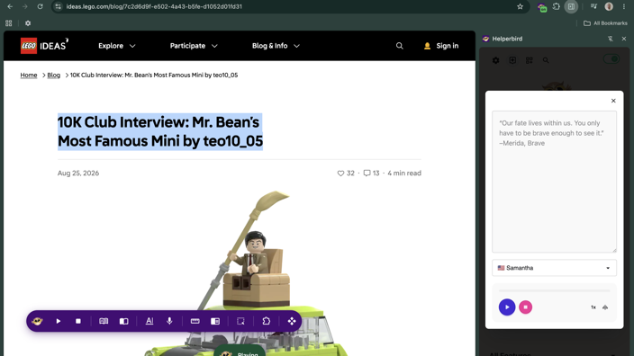Click the Mr. Bean LEGO model image
The width and height of the screenshot is (634, 356).
[x=247, y=272]
